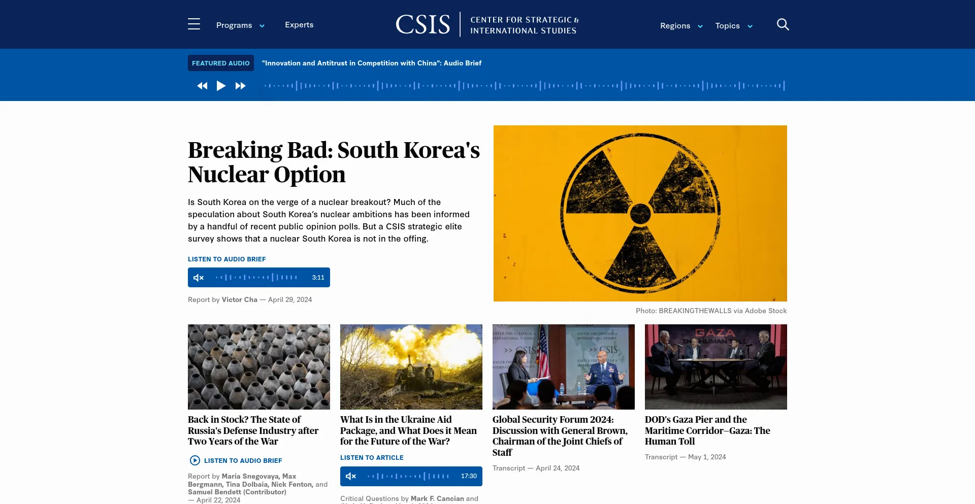
Task: Go to CSIS homepage via logo
Action: coord(487,24)
